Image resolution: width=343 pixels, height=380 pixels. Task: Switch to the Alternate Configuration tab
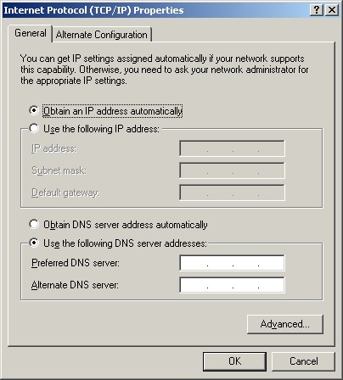[102, 35]
